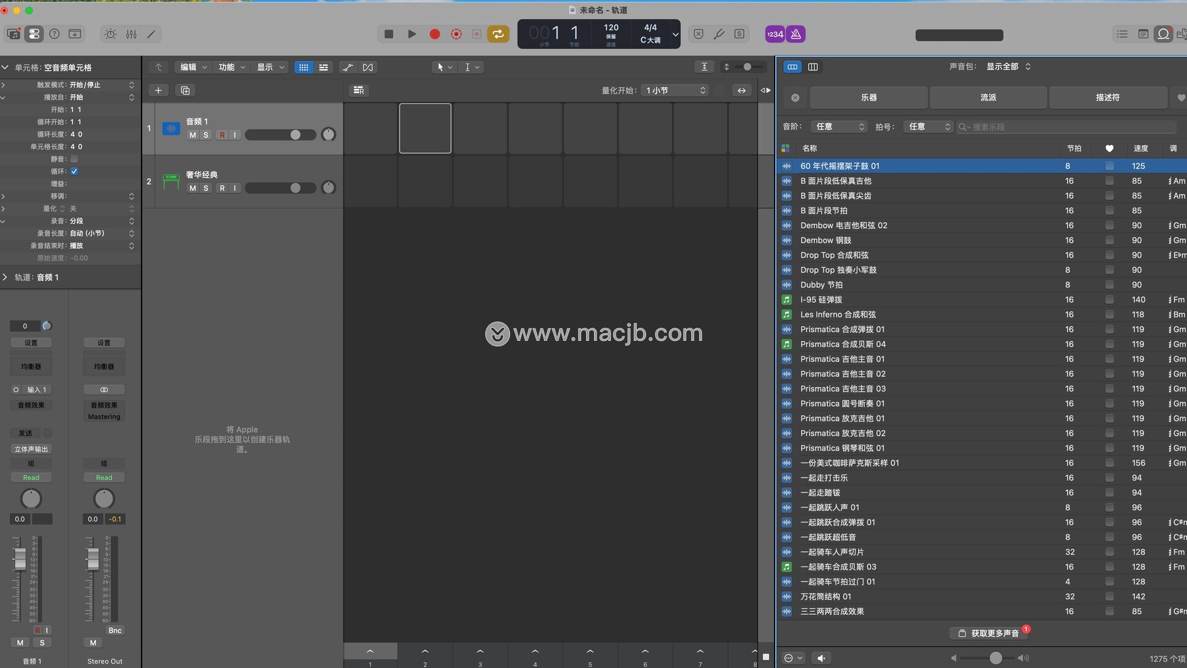The width and height of the screenshot is (1187, 668).
Task: Click the 获取更多声音 button
Action: pos(989,633)
